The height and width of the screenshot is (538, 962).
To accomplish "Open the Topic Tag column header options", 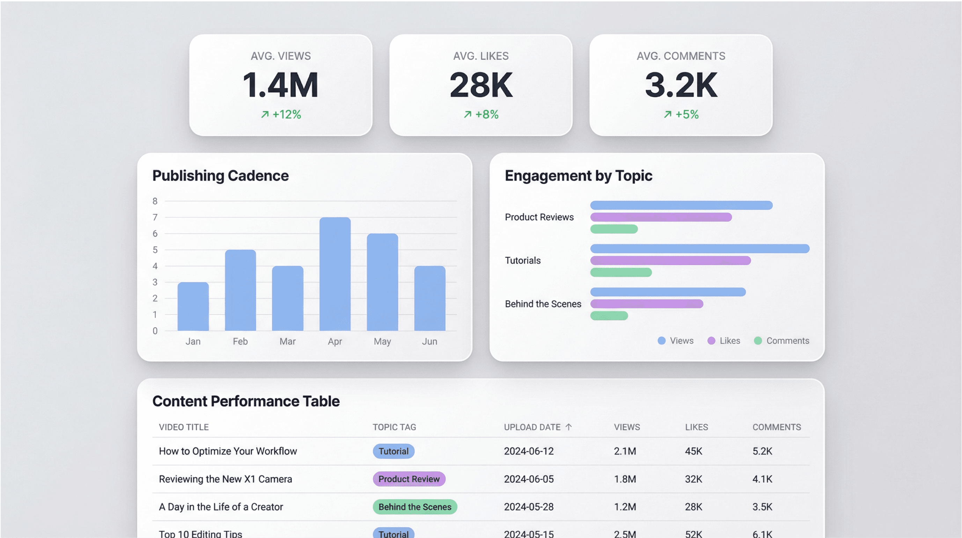I will (x=394, y=427).
